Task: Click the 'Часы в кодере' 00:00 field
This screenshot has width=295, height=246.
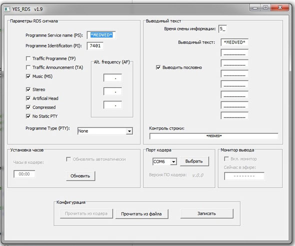Action: click(24, 174)
